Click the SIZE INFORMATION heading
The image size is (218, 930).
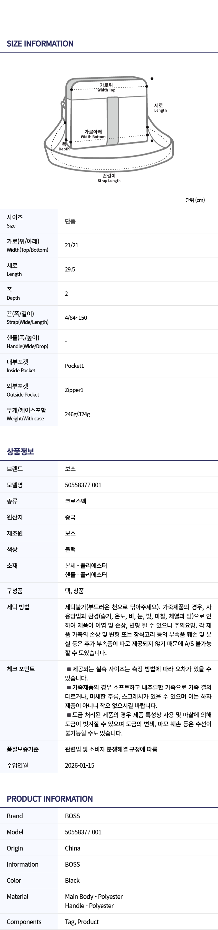click(x=40, y=44)
